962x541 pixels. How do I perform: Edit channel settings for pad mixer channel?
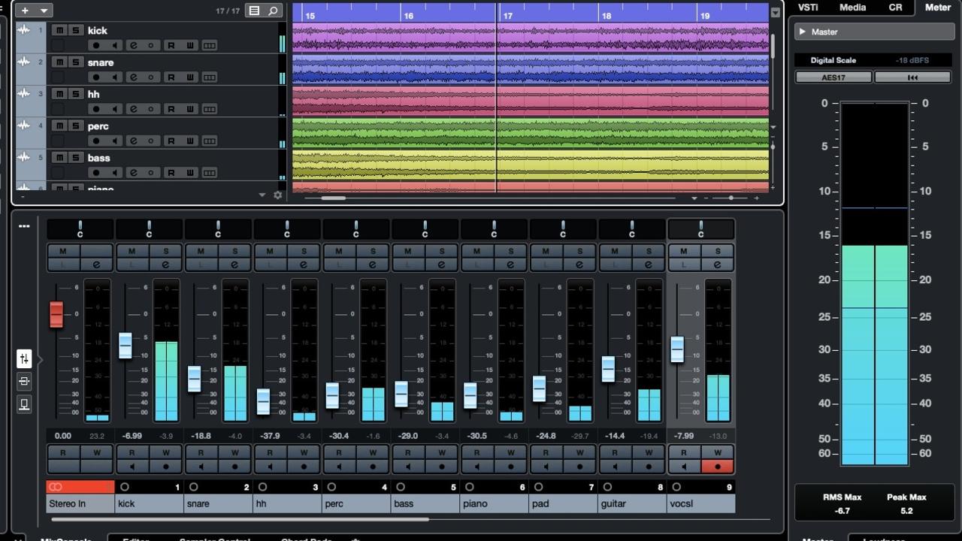coord(579,264)
